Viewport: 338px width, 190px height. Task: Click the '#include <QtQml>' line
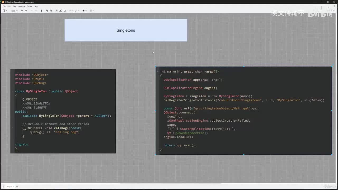coord(30,79)
